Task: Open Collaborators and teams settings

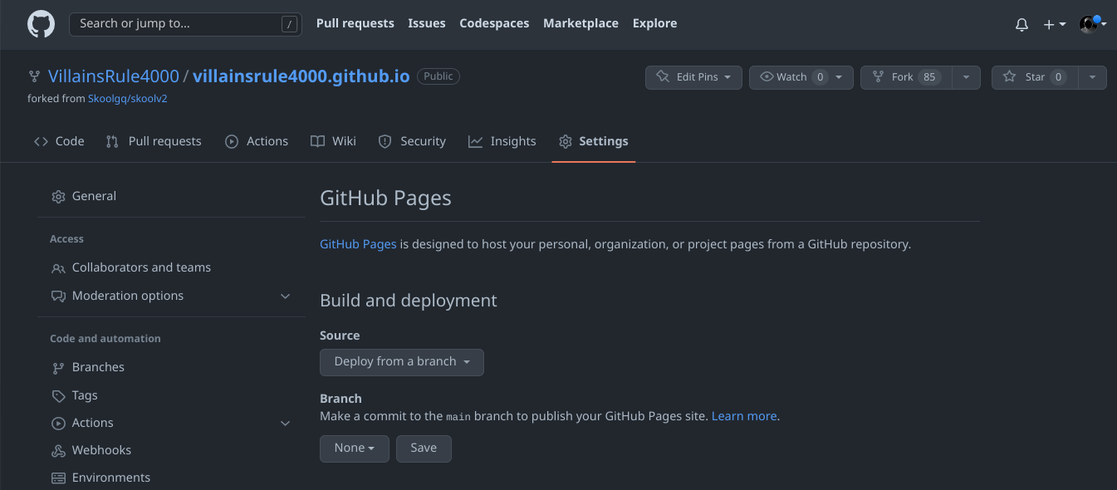Action: point(171,267)
